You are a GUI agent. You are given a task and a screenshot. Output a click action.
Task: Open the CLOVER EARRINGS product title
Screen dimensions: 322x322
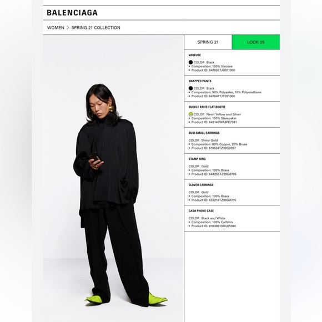201,185
